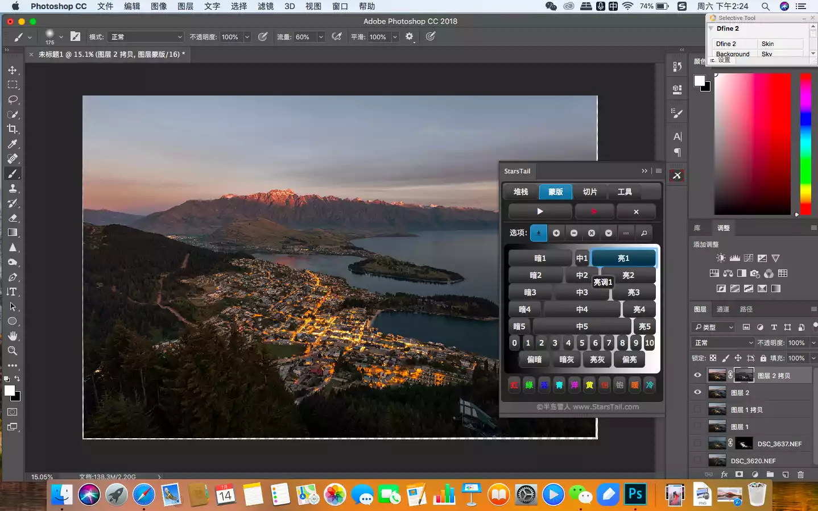
Task: Click the 亮1 luminosity mask button
Action: [623, 258]
